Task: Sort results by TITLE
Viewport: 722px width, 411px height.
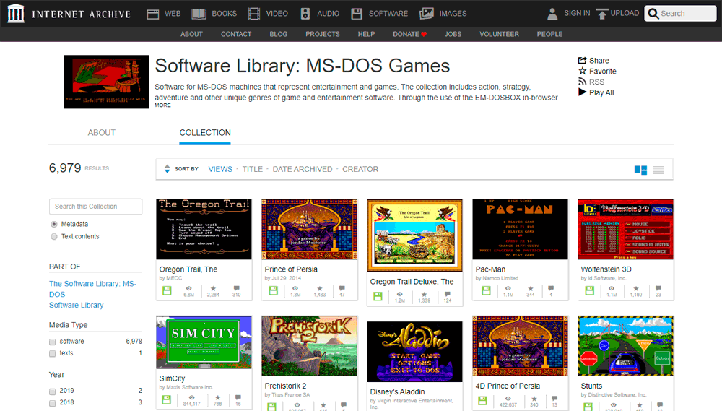Action: point(252,169)
